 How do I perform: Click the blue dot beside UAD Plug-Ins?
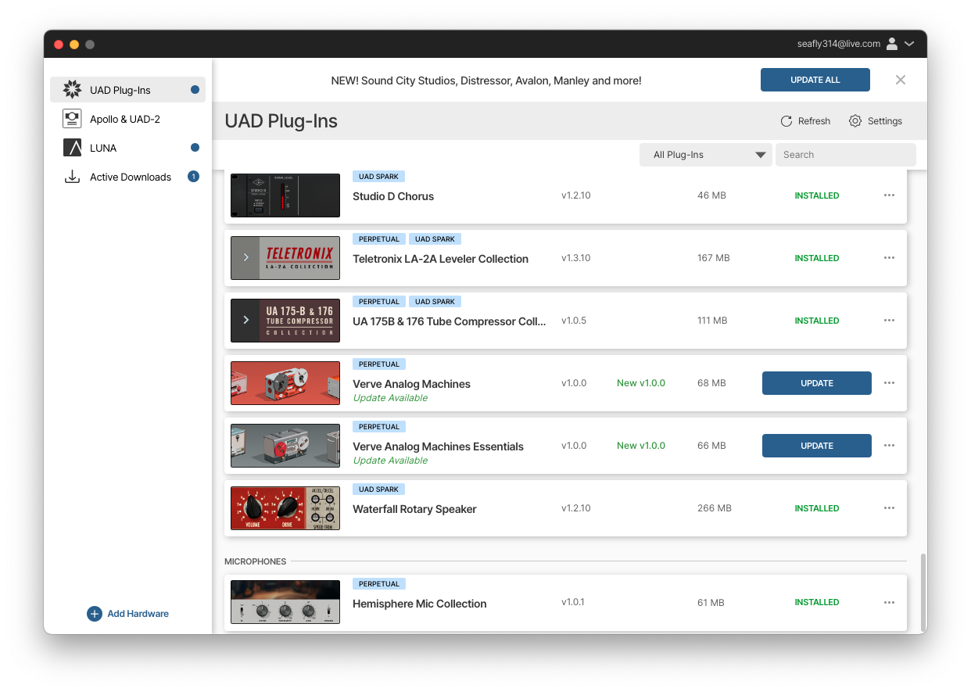tap(195, 90)
